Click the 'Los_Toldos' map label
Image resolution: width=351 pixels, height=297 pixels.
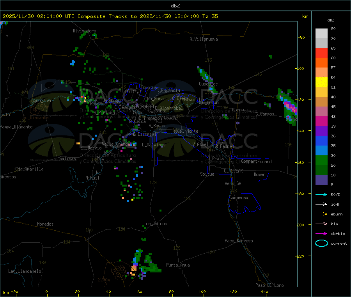[x=155, y=224]
